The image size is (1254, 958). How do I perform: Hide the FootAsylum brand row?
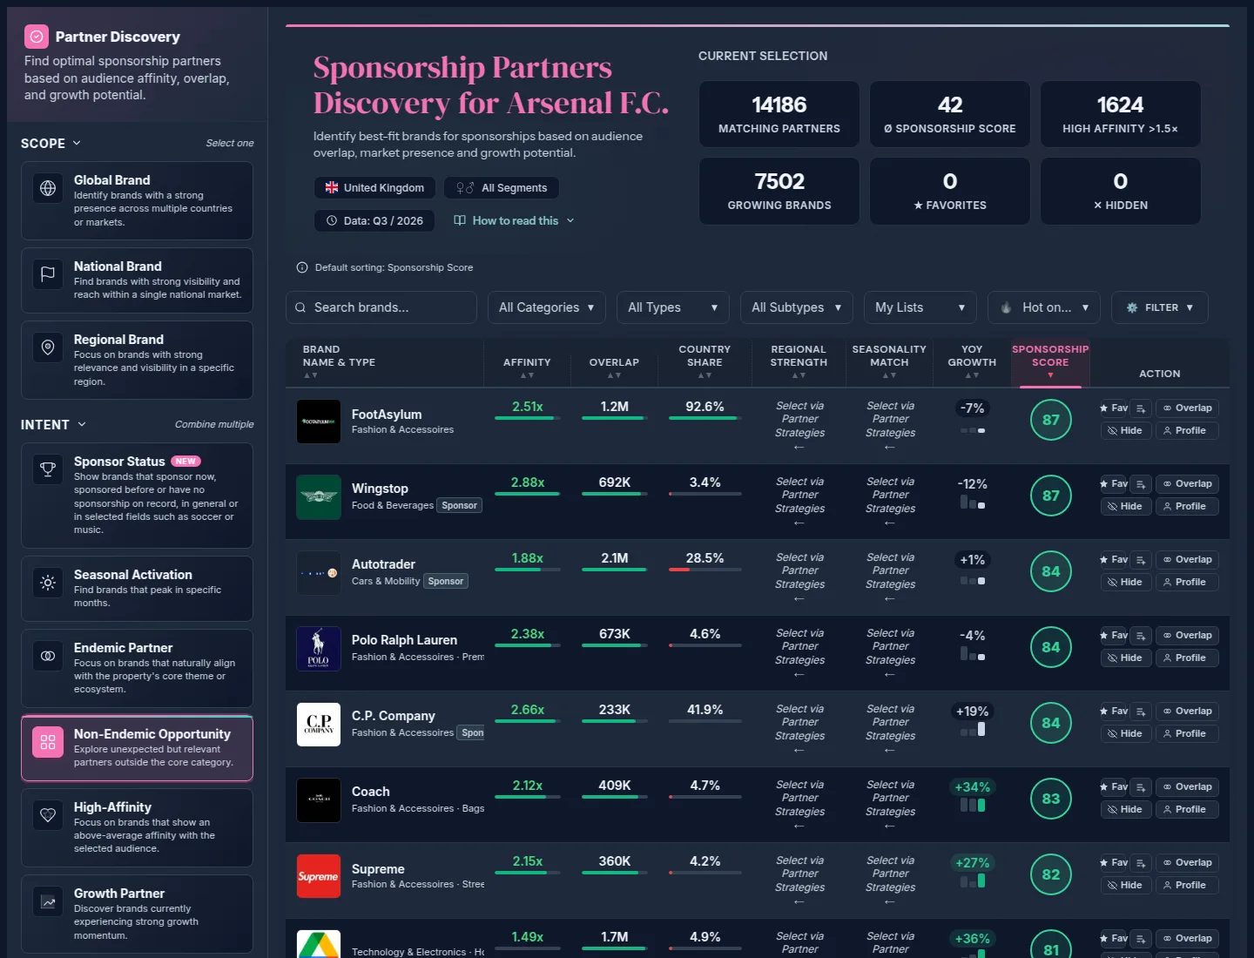click(x=1125, y=430)
